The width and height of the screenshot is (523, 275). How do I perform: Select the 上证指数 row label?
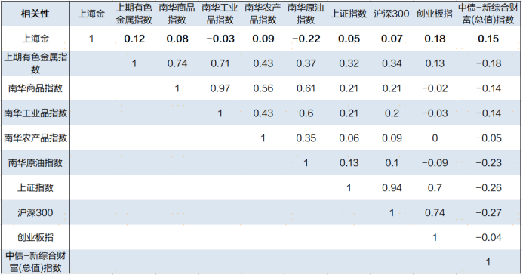[35, 187]
